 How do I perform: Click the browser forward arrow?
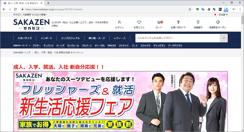(10, 9)
